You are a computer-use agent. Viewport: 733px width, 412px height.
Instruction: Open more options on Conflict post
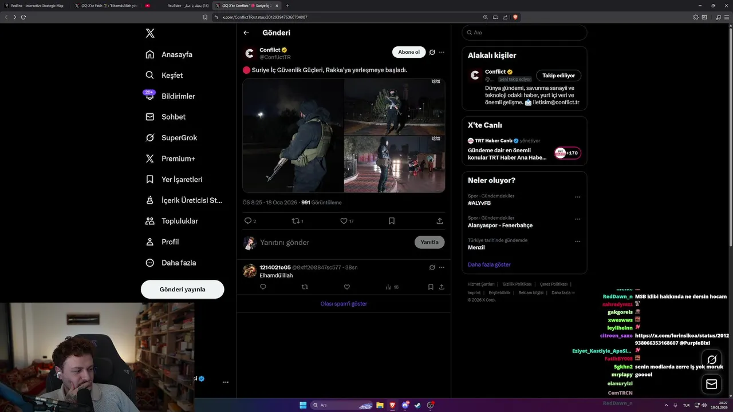click(442, 52)
